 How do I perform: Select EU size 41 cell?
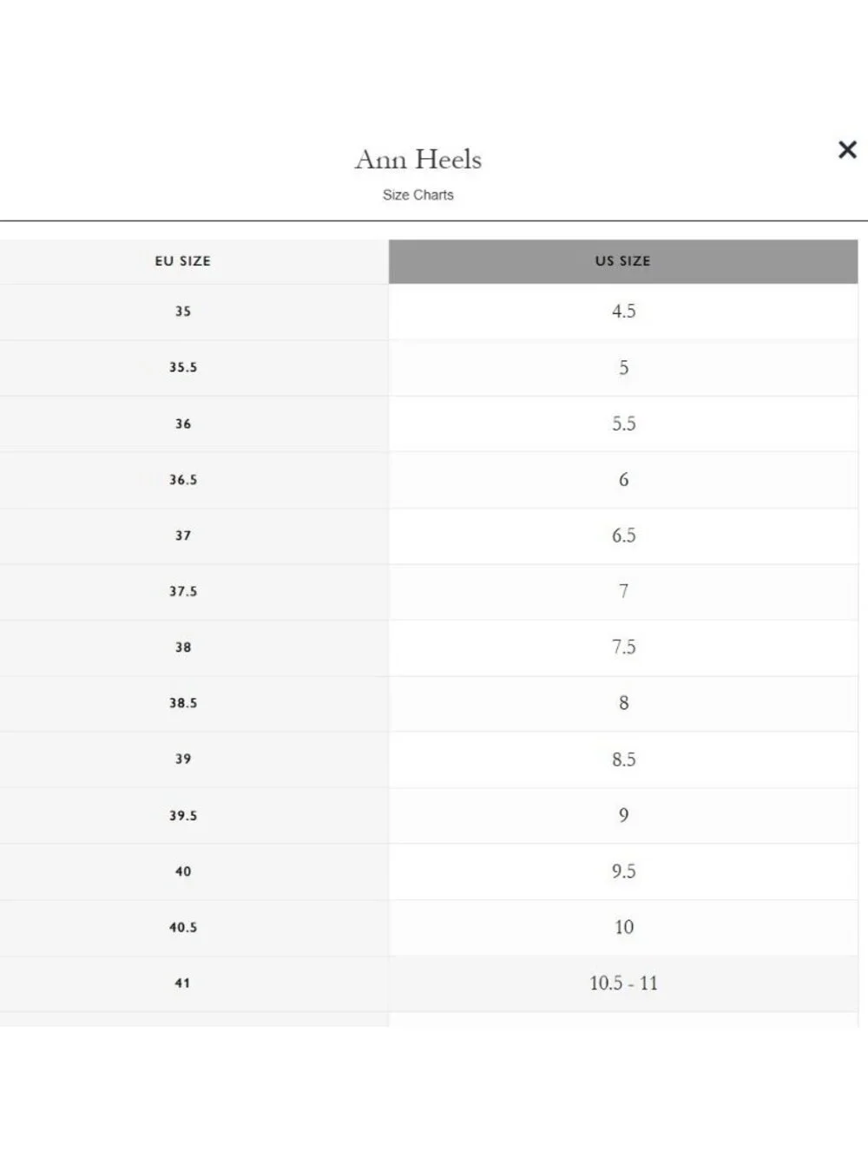tap(183, 983)
